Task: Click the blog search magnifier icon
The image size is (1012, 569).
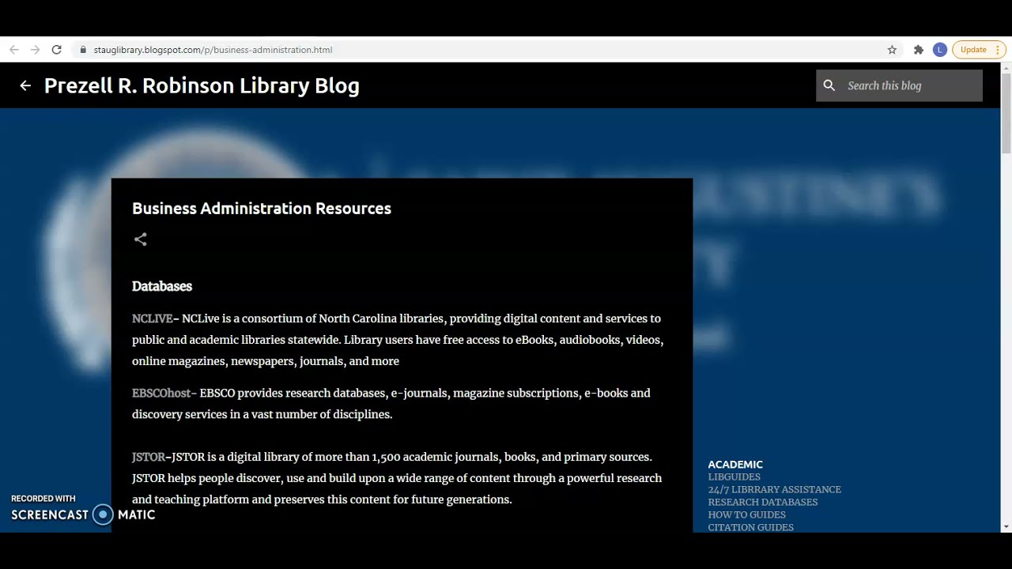Action: point(829,85)
